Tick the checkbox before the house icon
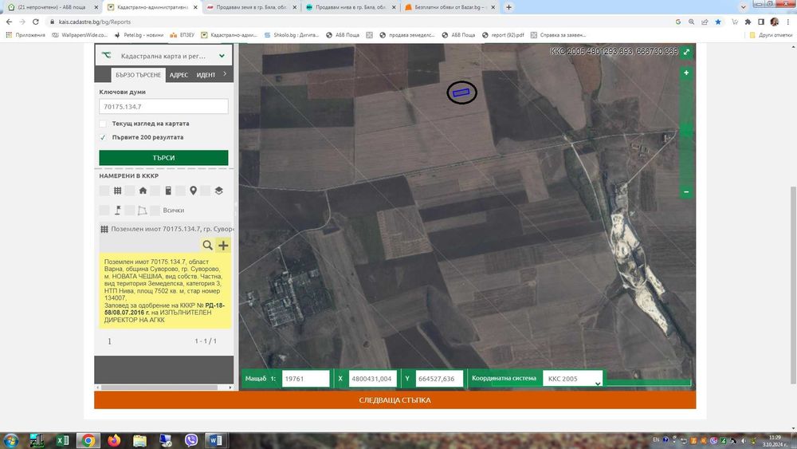Screen dimensions: 797x449 click(130, 191)
